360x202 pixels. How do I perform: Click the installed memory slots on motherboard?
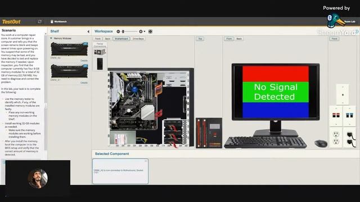tap(150, 88)
